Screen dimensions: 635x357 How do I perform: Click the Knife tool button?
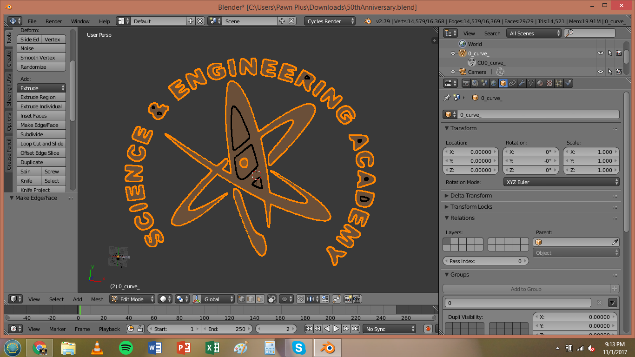29,181
